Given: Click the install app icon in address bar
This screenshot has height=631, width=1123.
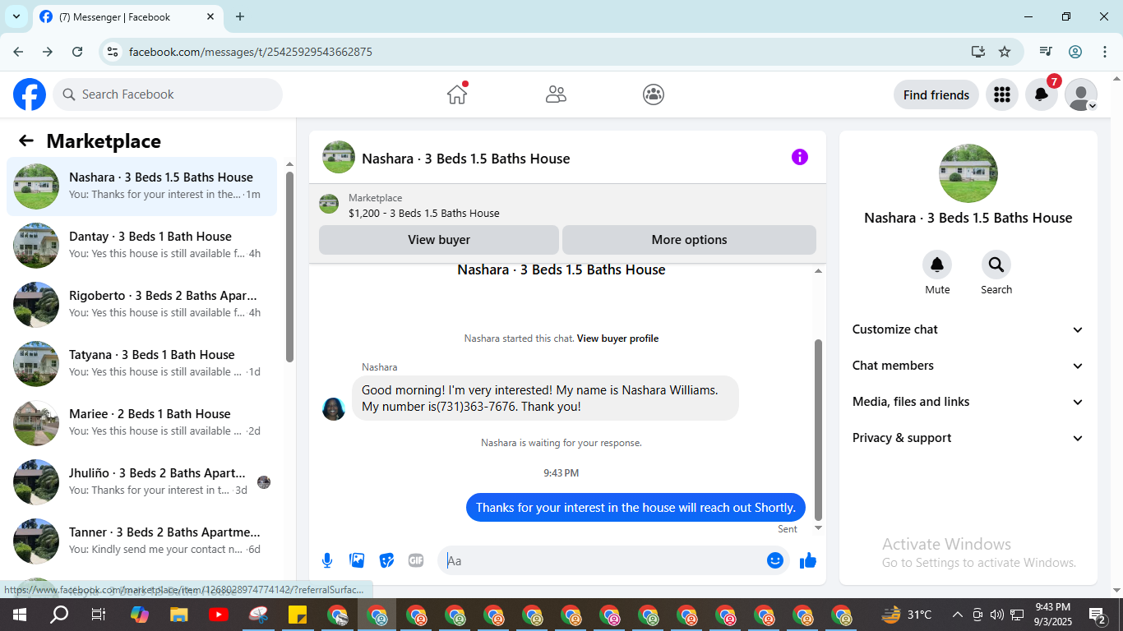Looking at the screenshot, I should (x=977, y=52).
